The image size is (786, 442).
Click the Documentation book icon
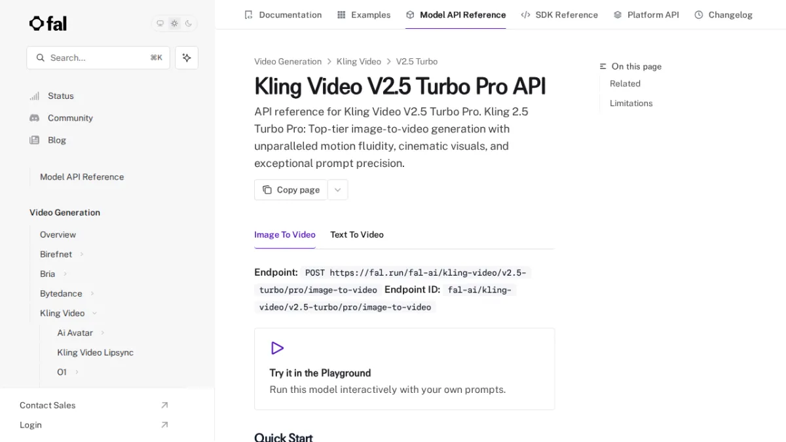248,14
